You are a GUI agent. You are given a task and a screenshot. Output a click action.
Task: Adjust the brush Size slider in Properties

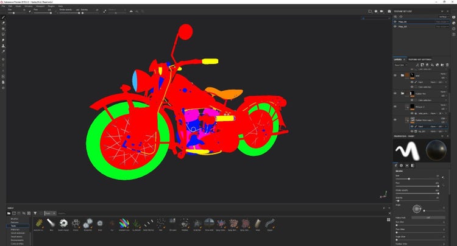click(x=408, y=178)
